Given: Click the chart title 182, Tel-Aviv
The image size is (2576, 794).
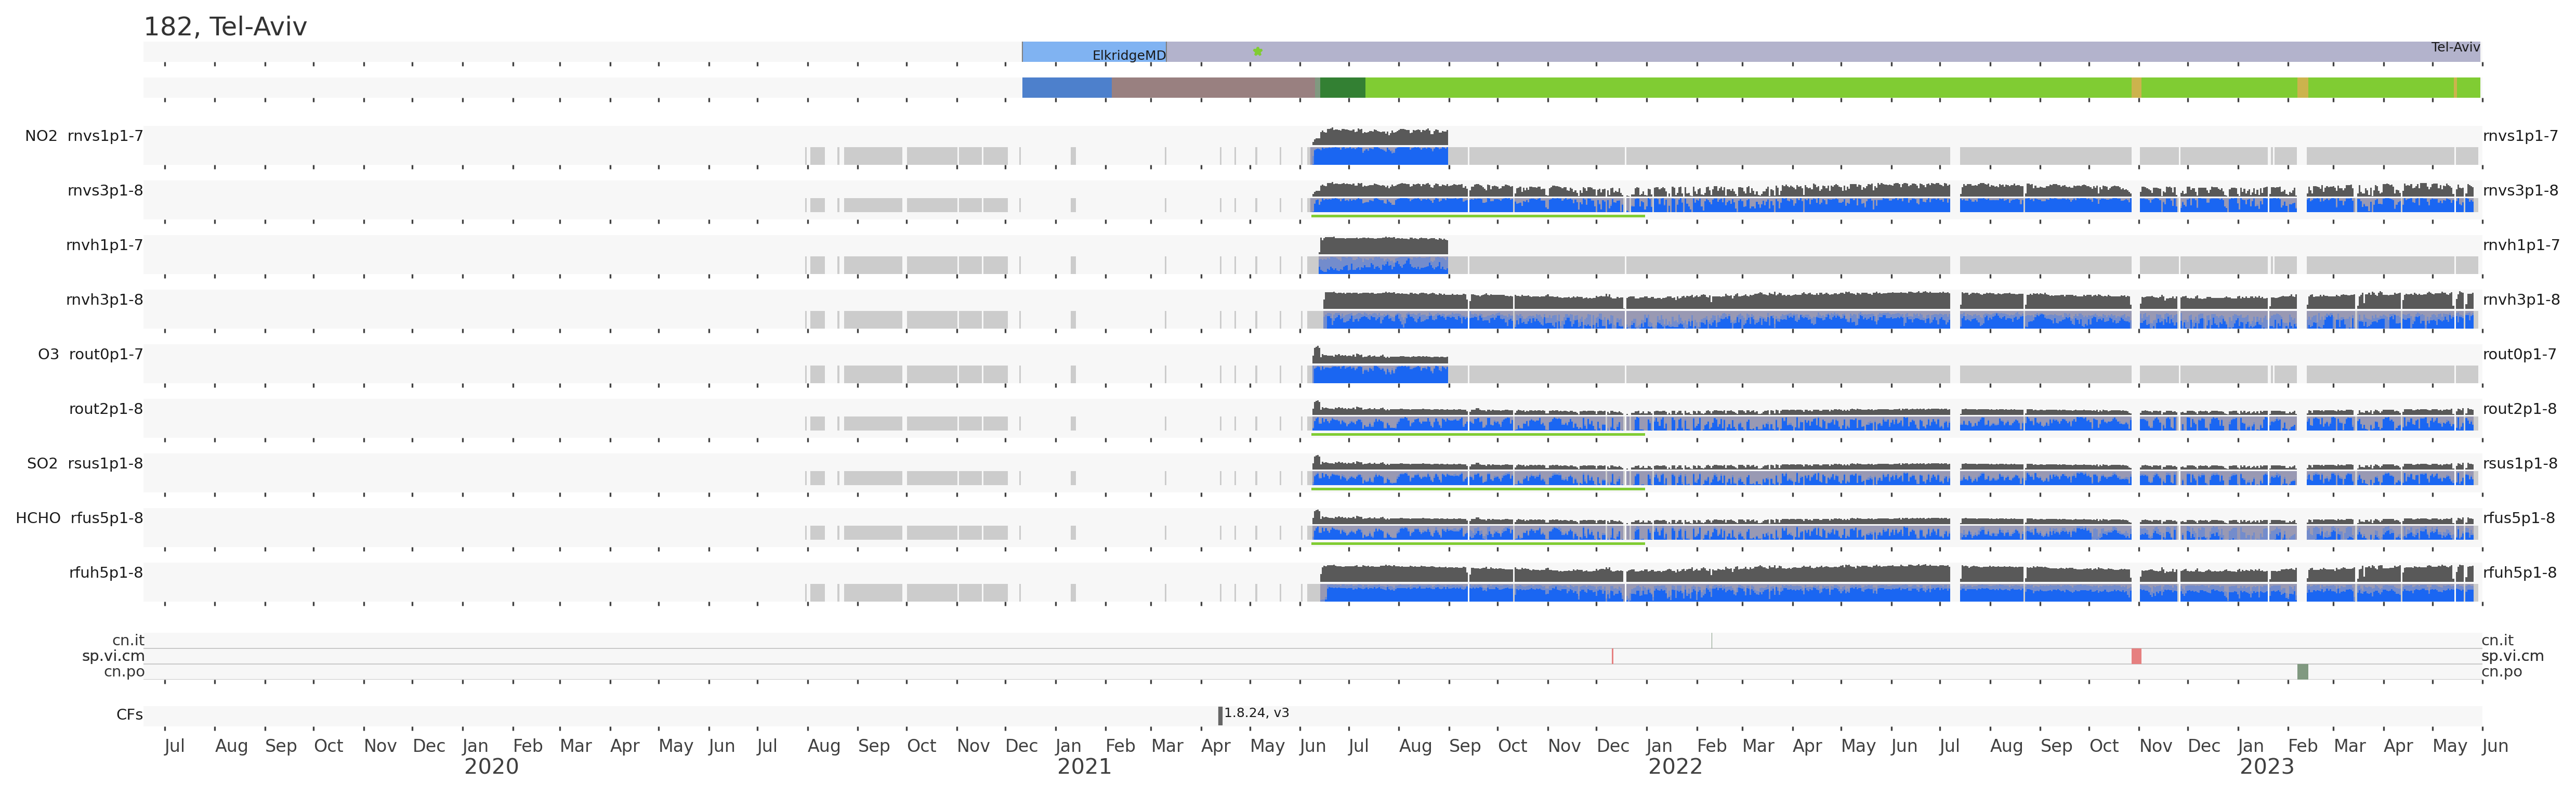Looking at the screenshot, I should [225, 27].
